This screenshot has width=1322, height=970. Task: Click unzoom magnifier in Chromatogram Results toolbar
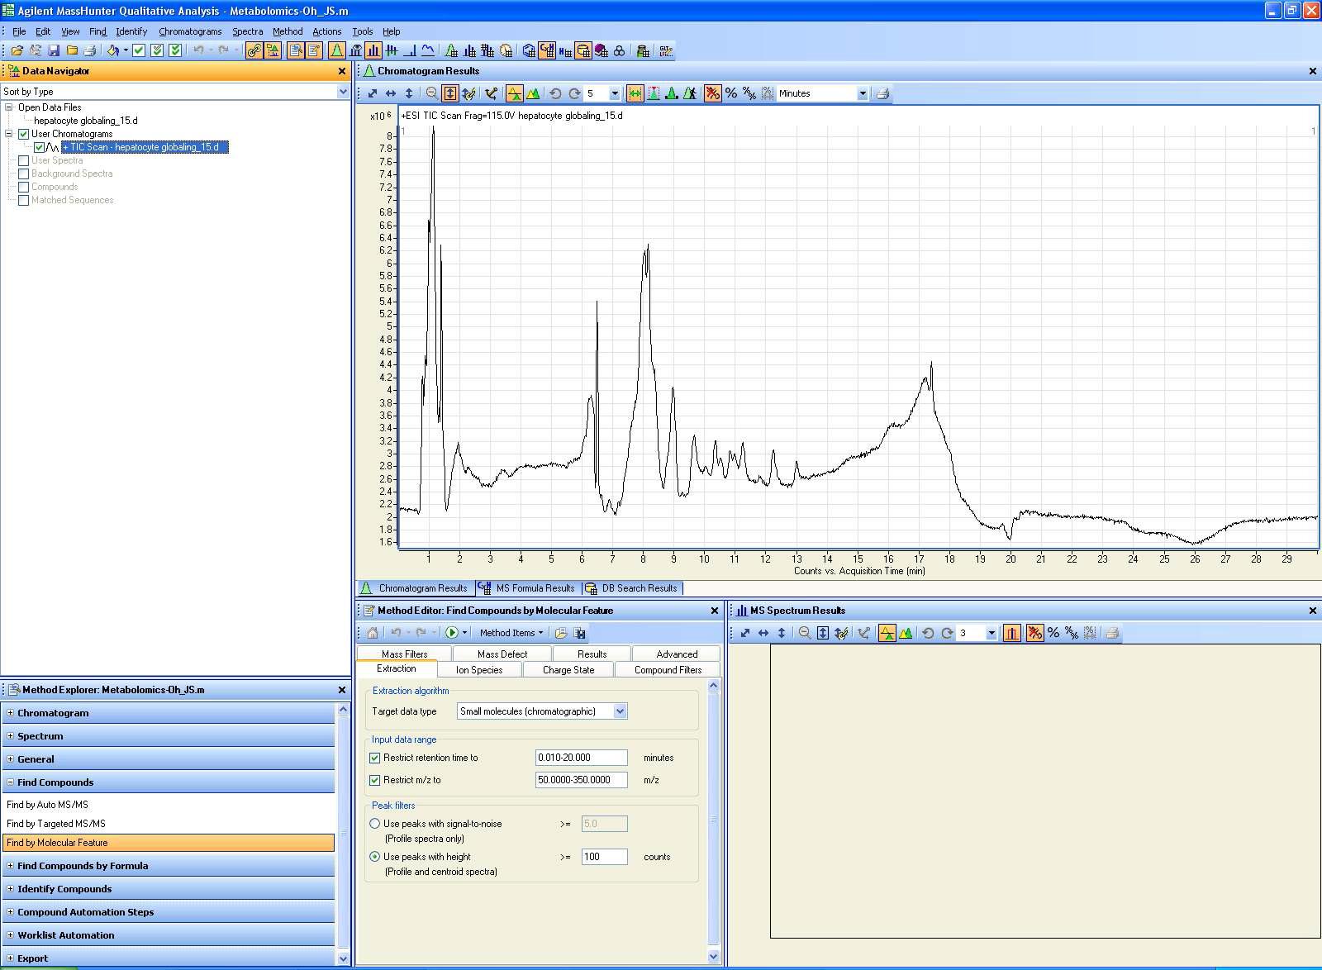pos(432,93)
